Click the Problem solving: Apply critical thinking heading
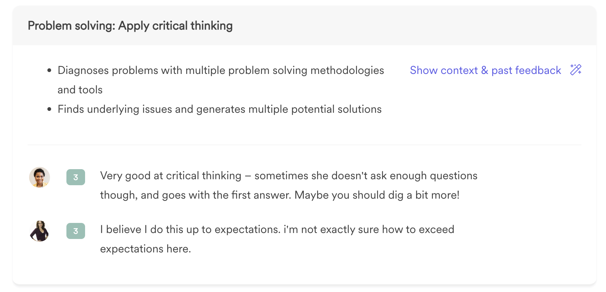606x292 pixels. [x=130, y=26]
